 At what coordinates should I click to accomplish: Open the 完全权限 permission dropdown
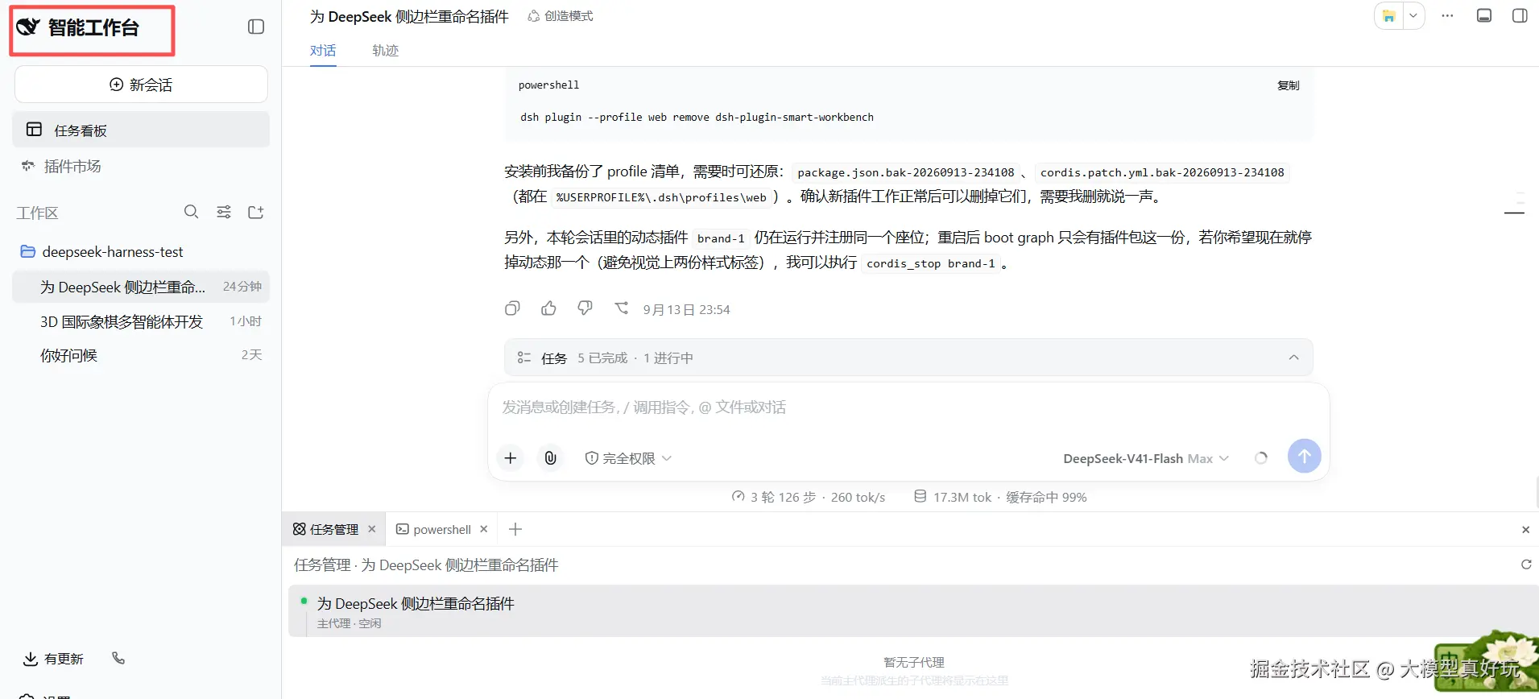[x=628, y=458]
